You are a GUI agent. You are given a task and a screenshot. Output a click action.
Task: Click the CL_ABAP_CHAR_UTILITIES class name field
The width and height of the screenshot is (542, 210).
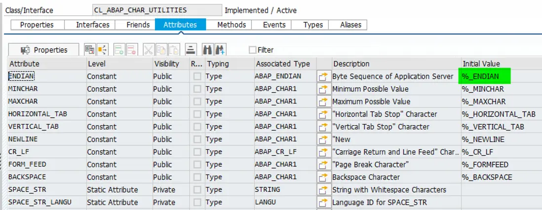(x=156, y=10)
